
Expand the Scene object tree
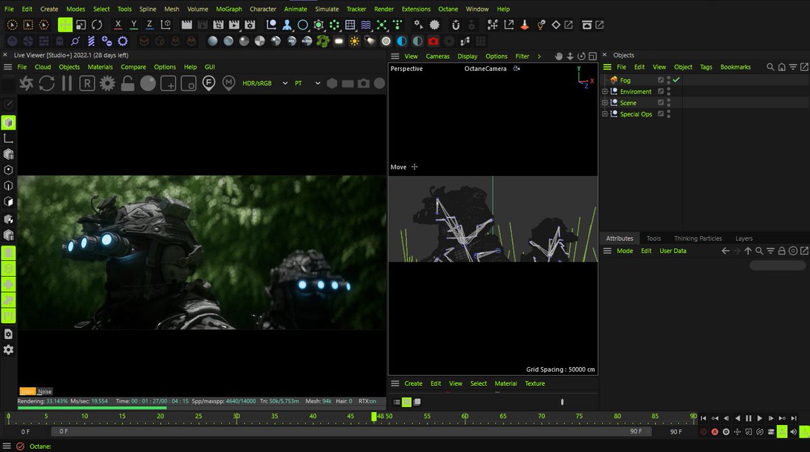point(605,103)
